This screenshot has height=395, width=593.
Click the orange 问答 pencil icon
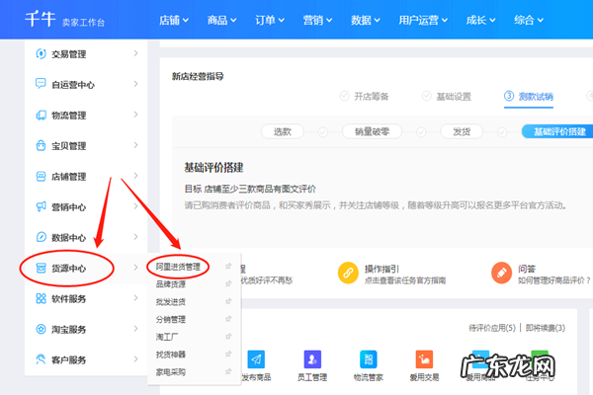(x=501, y=273)
